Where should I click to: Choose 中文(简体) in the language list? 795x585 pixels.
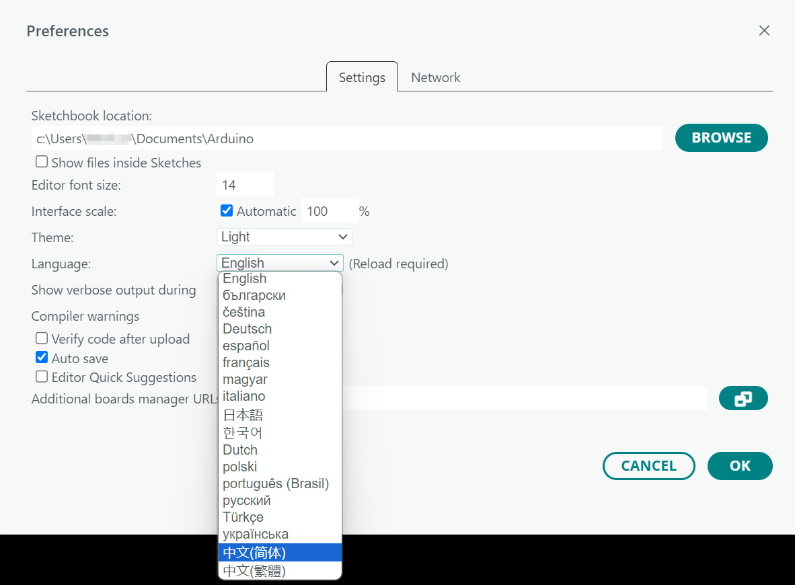click(x=254, y=553)
